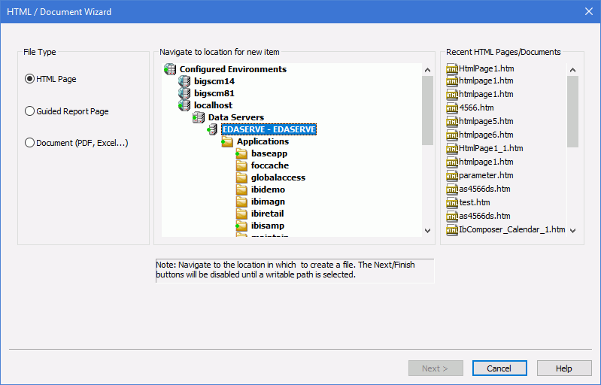The width and height of the screenshot is (601, 385).
Task: Click the 4566.htm HTML file icon
Action: click(452, 108)
